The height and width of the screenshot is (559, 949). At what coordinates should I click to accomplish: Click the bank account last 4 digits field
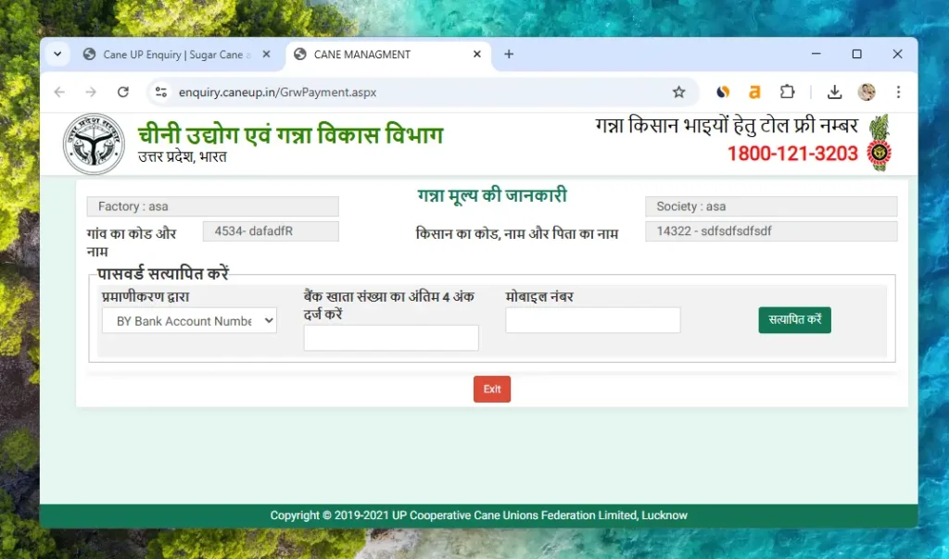coord(390,337)
